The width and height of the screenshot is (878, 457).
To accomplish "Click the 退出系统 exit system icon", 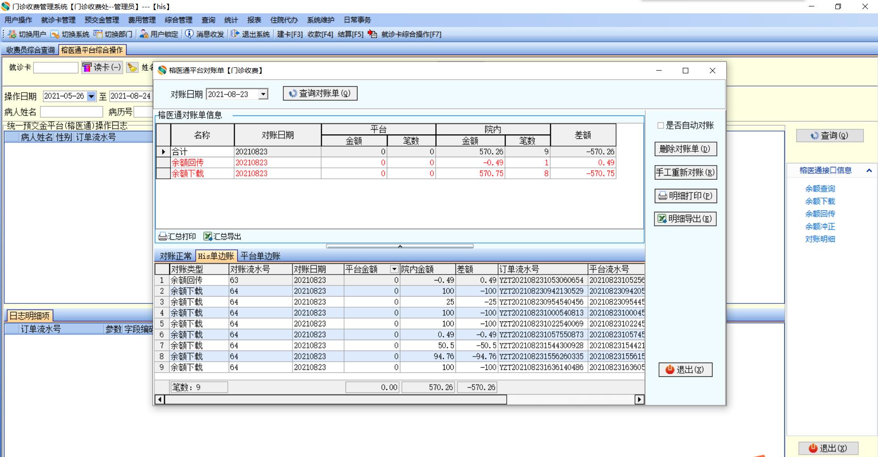I will click(x=235, y=34).
